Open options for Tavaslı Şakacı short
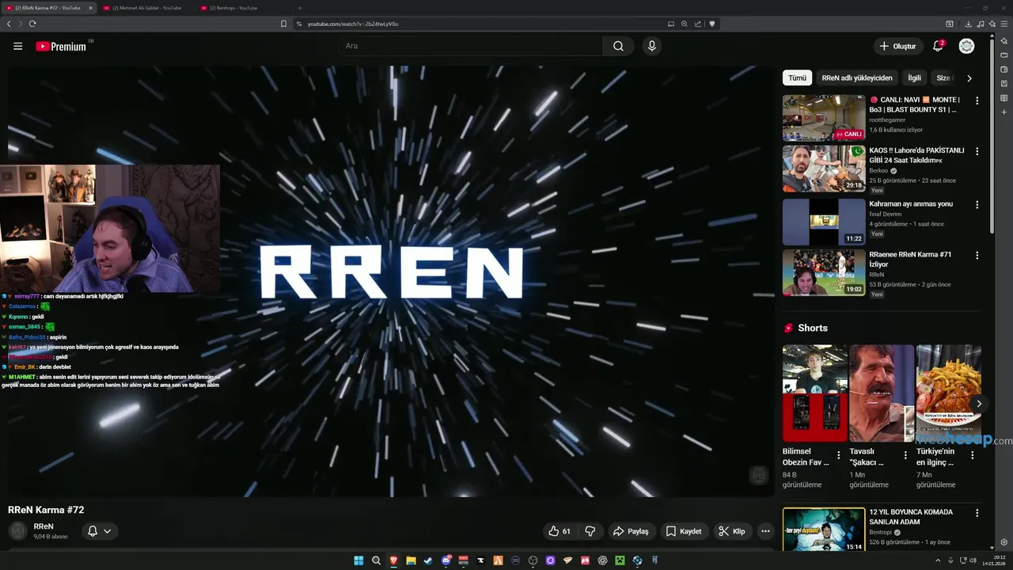Viewport: 1013px width, 570px height. click(x=905, y=455)
